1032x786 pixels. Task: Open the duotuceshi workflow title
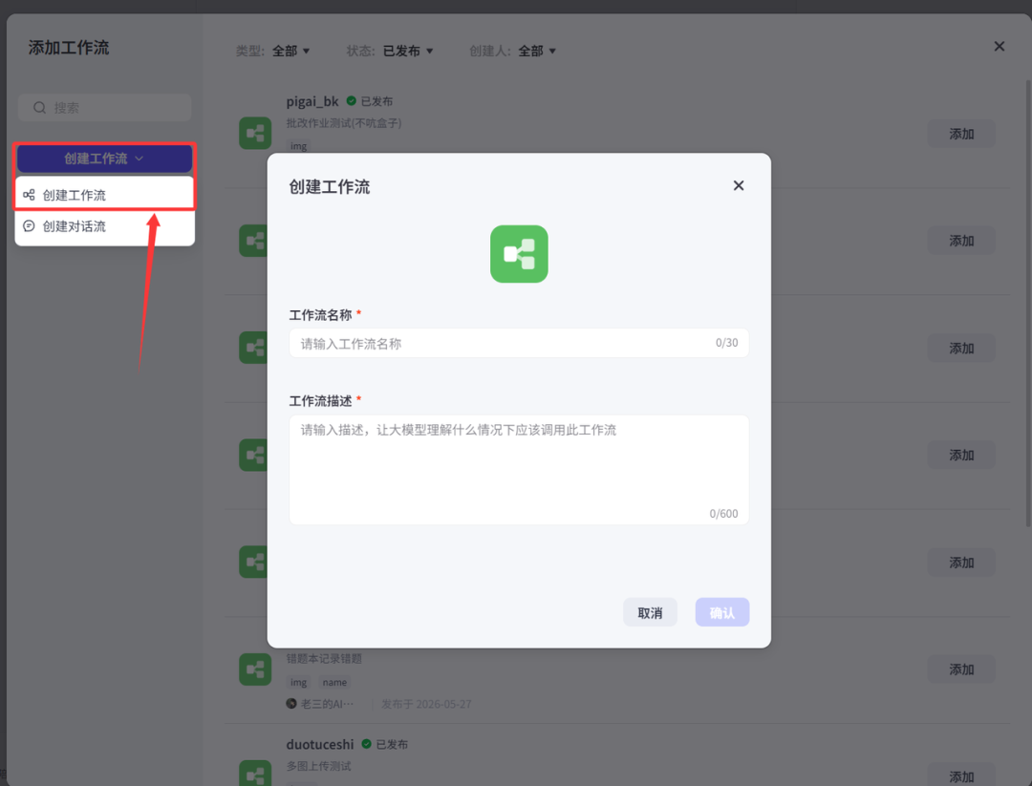click(x=320, y=745)
